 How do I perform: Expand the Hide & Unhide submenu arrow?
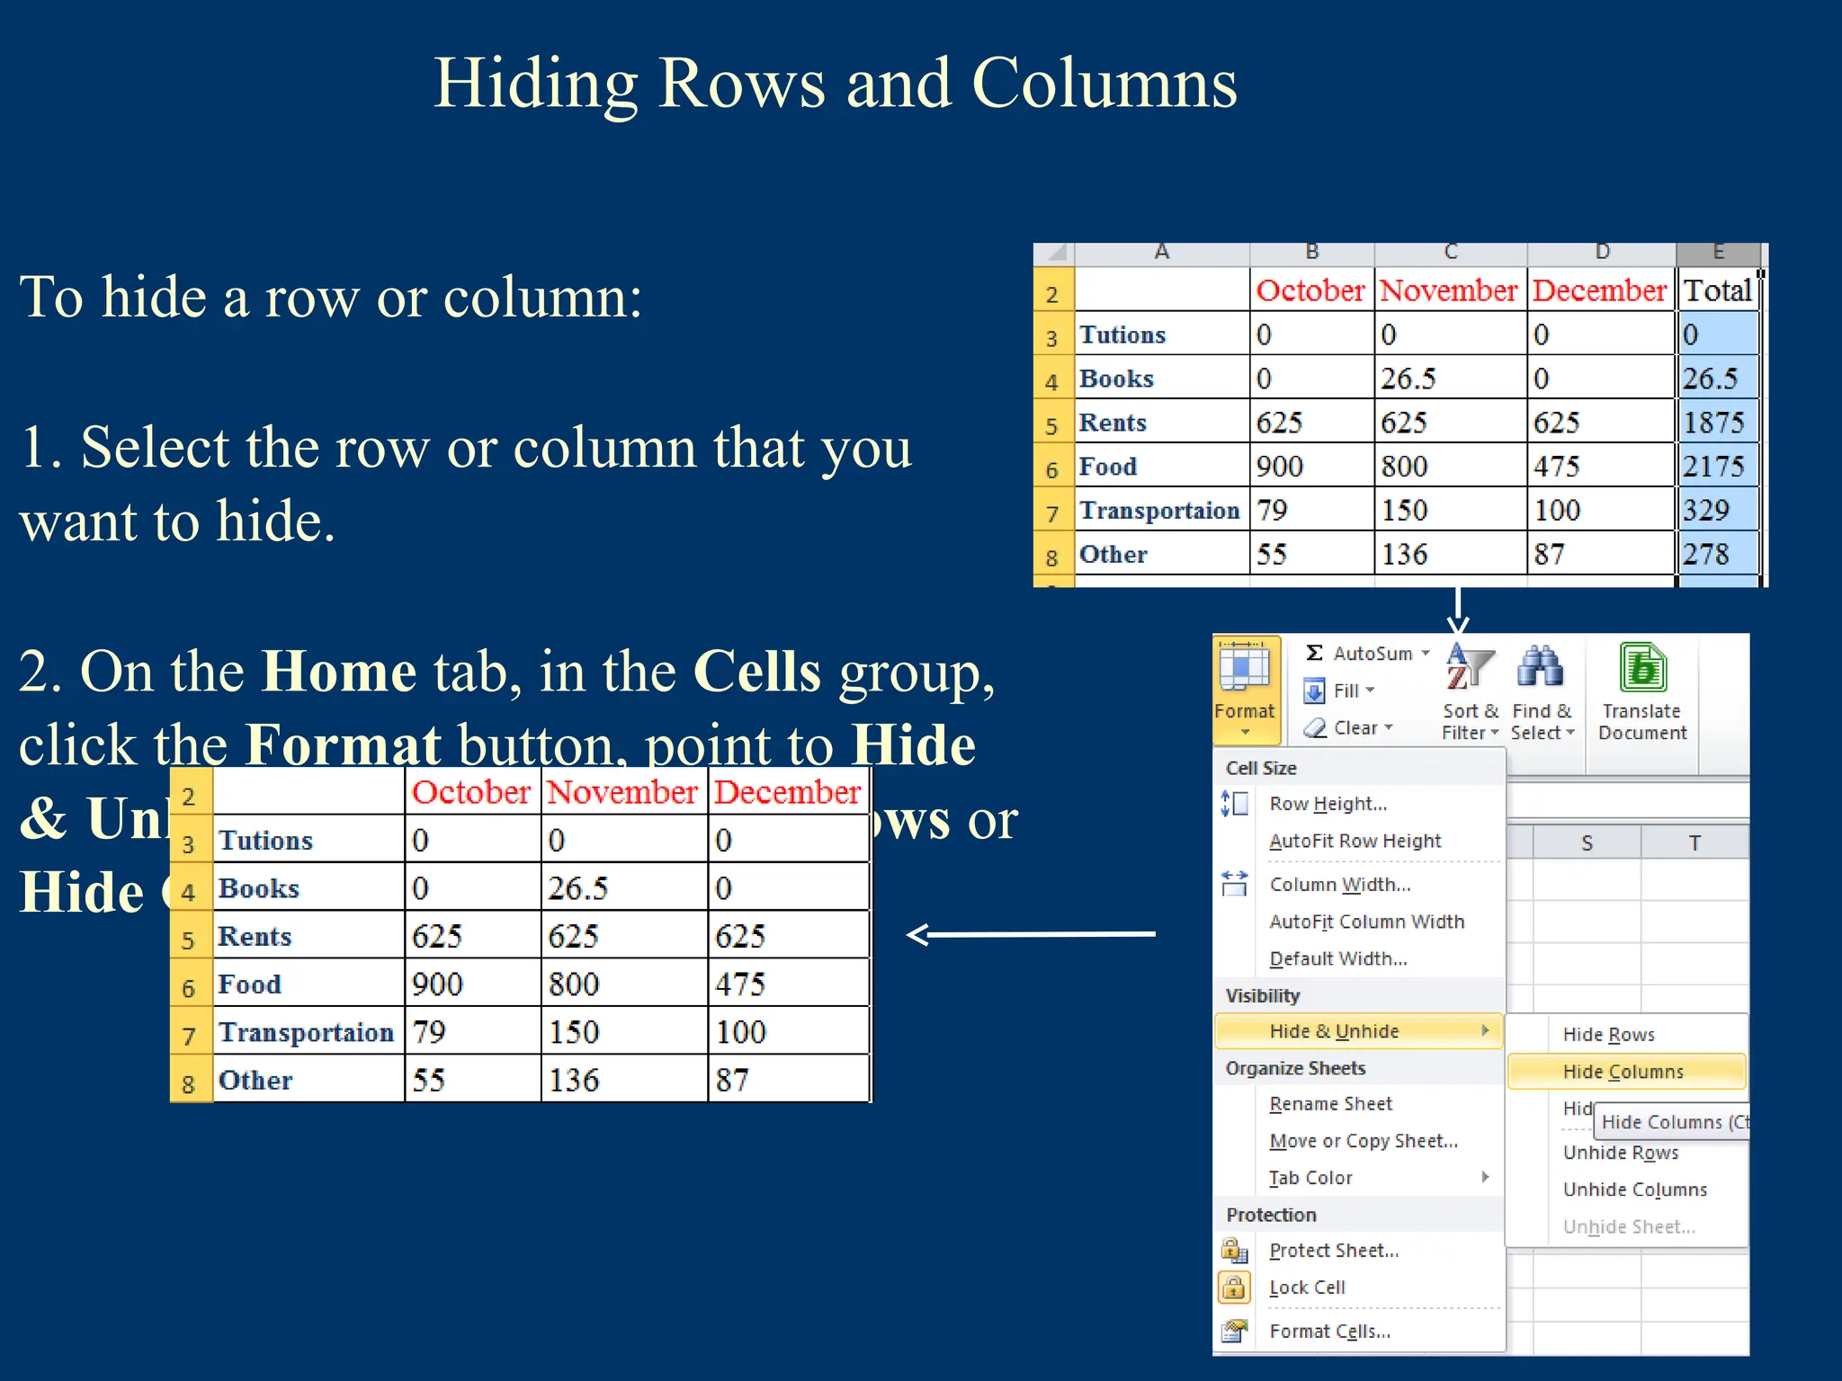coord(1486,1030)
